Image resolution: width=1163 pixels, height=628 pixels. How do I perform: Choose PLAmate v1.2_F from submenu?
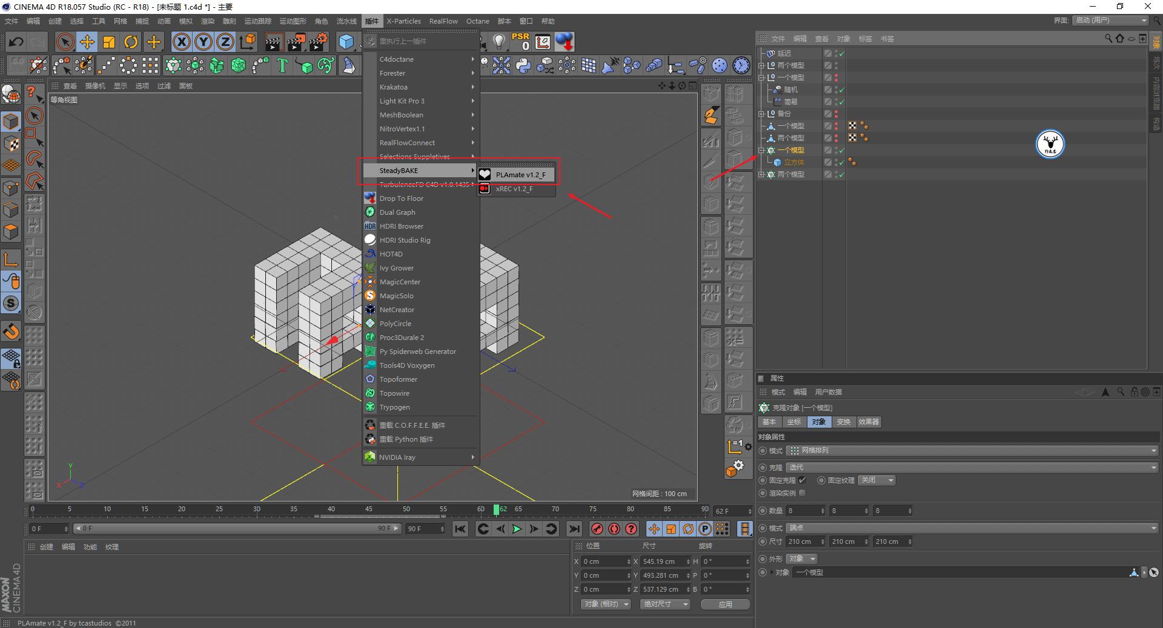[520, 175]
